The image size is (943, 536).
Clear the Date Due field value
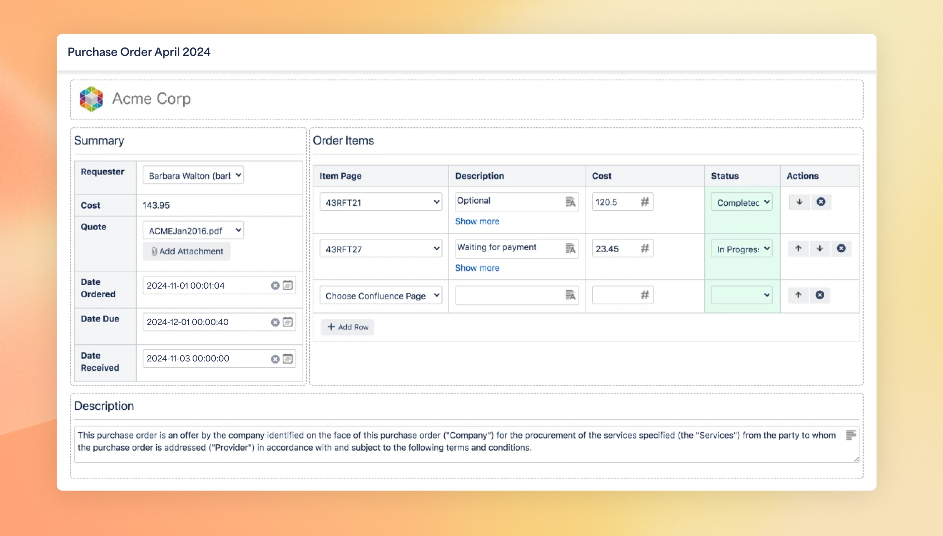pos(275,322)
